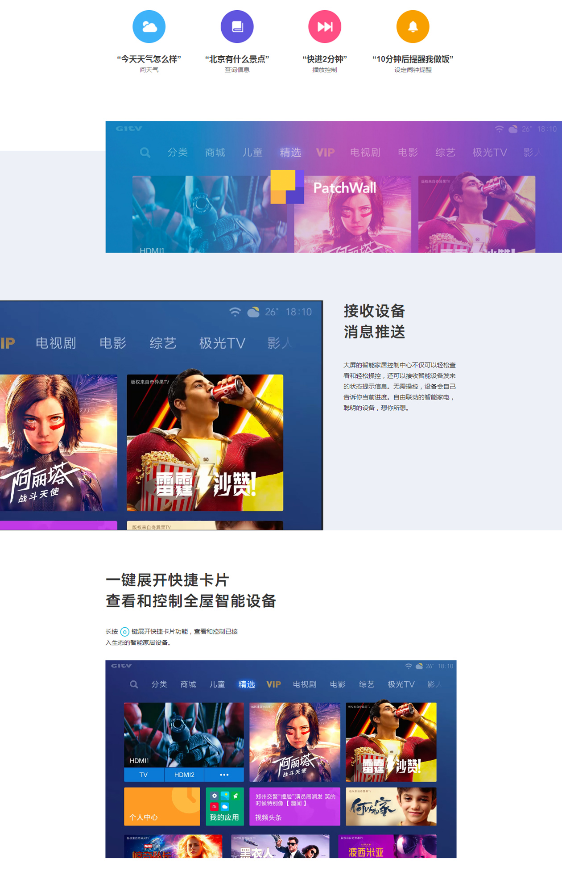Click the HDMI1 Deadpool preview in the bottom screenshot
This screenshot has width=562, height=892.
pos(184,735)
